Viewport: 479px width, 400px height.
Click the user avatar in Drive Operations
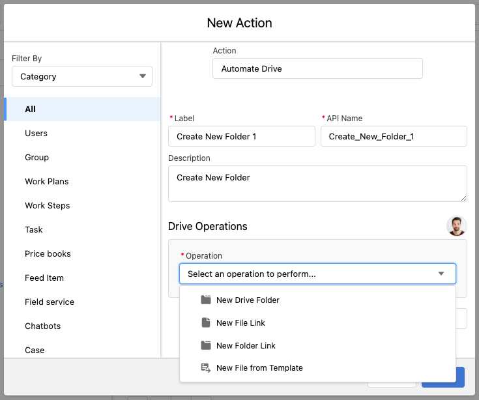point(456,226)
